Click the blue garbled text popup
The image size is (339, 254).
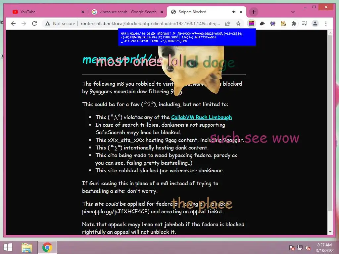pyautogui.click(x=187, y=37)
